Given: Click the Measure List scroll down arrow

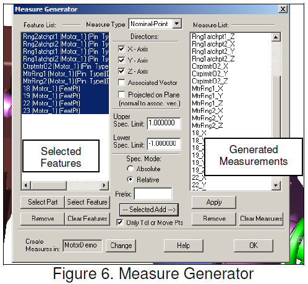Looking at the screenshot, I should click(276, 185).
